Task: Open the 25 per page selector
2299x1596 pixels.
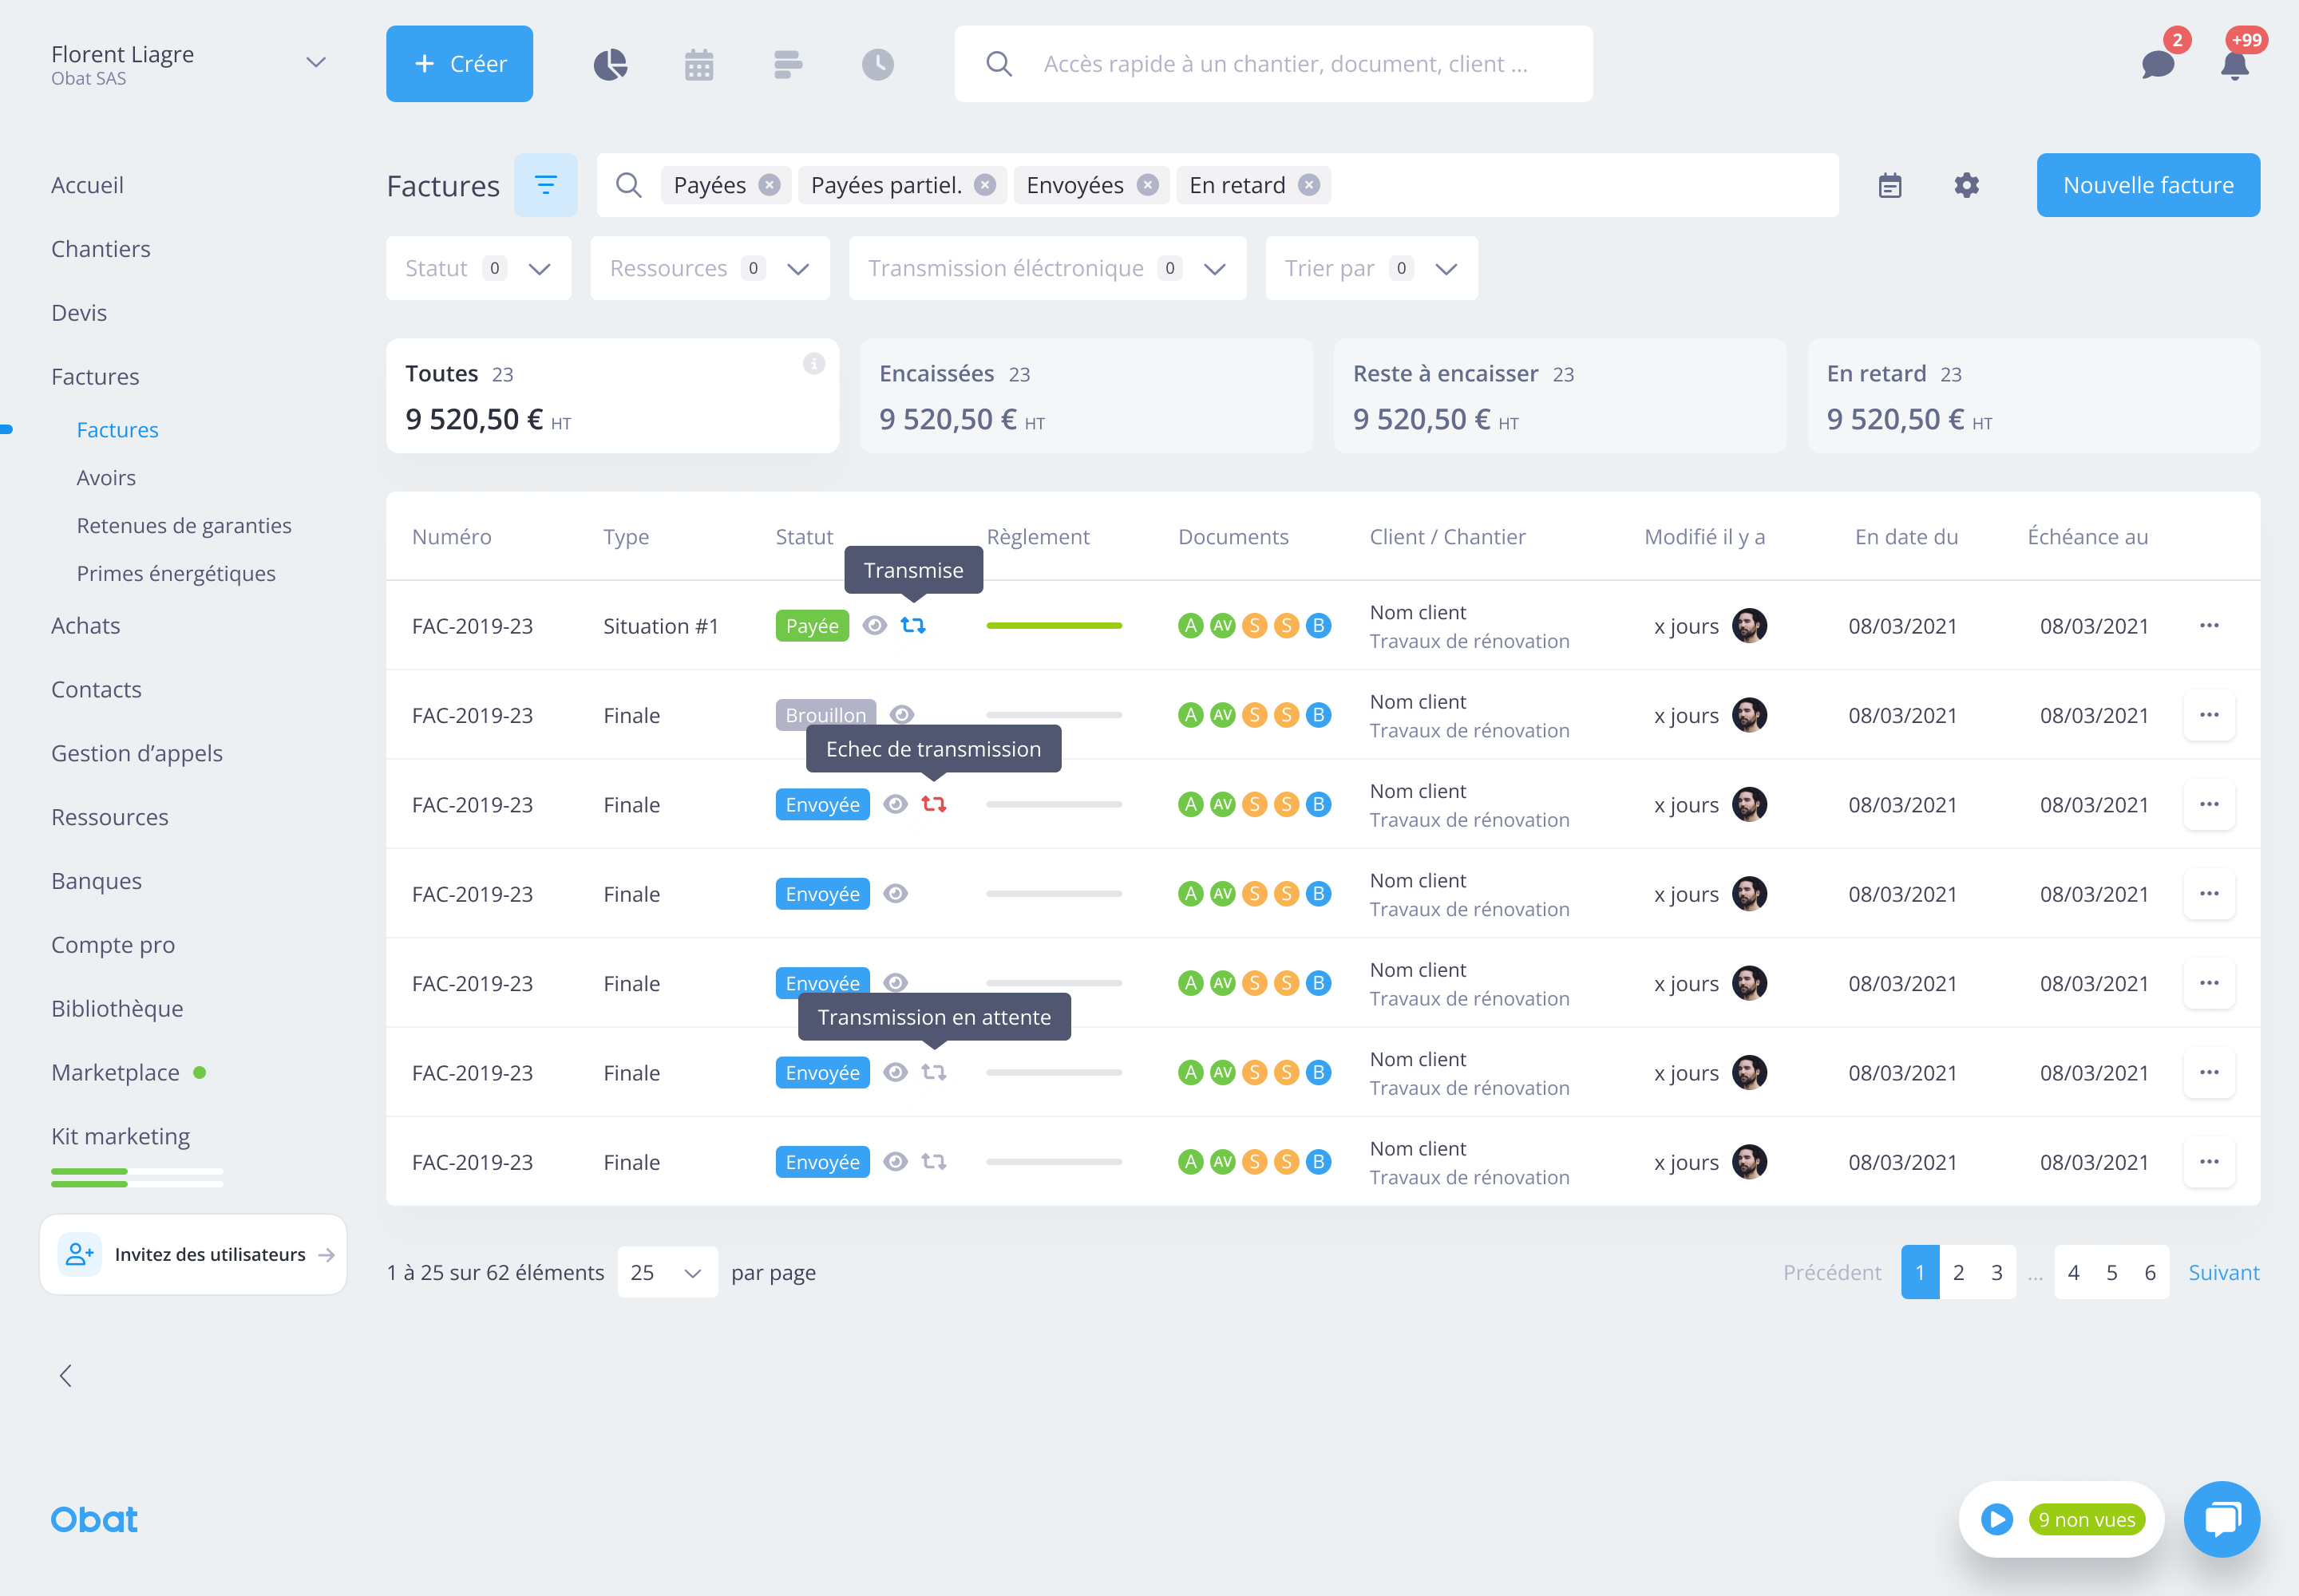Action: tap(667, 1272)
